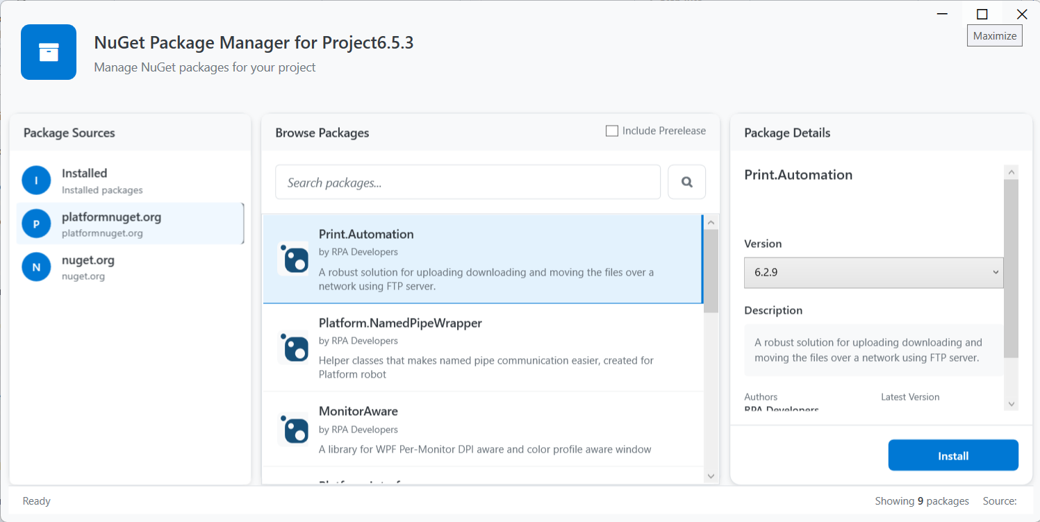
Task: Click the Package Details panel heading
Action: coord(787,133)
